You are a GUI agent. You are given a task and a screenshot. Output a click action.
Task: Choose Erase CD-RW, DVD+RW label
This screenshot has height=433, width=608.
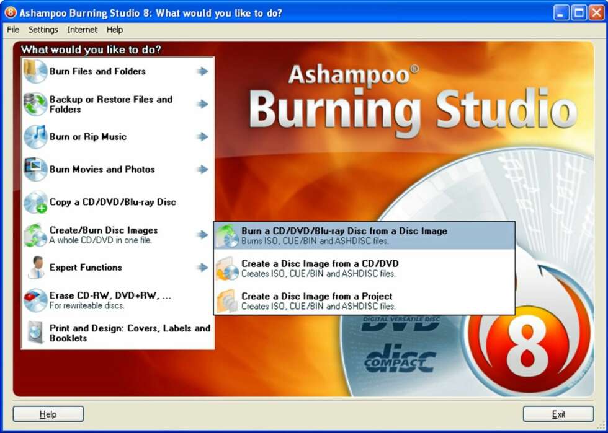click(x=110, y=296)
